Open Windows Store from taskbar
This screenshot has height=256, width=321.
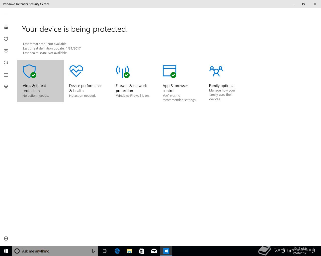pyautogui.click(x=141, y=251)
